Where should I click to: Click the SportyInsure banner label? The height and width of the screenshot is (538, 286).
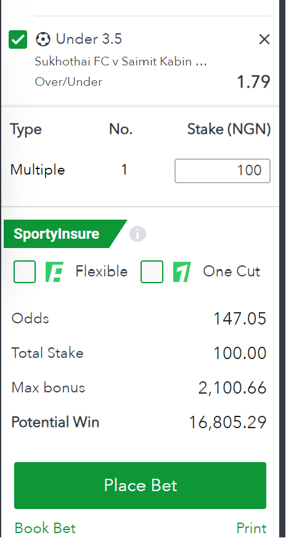pos(57,234)
